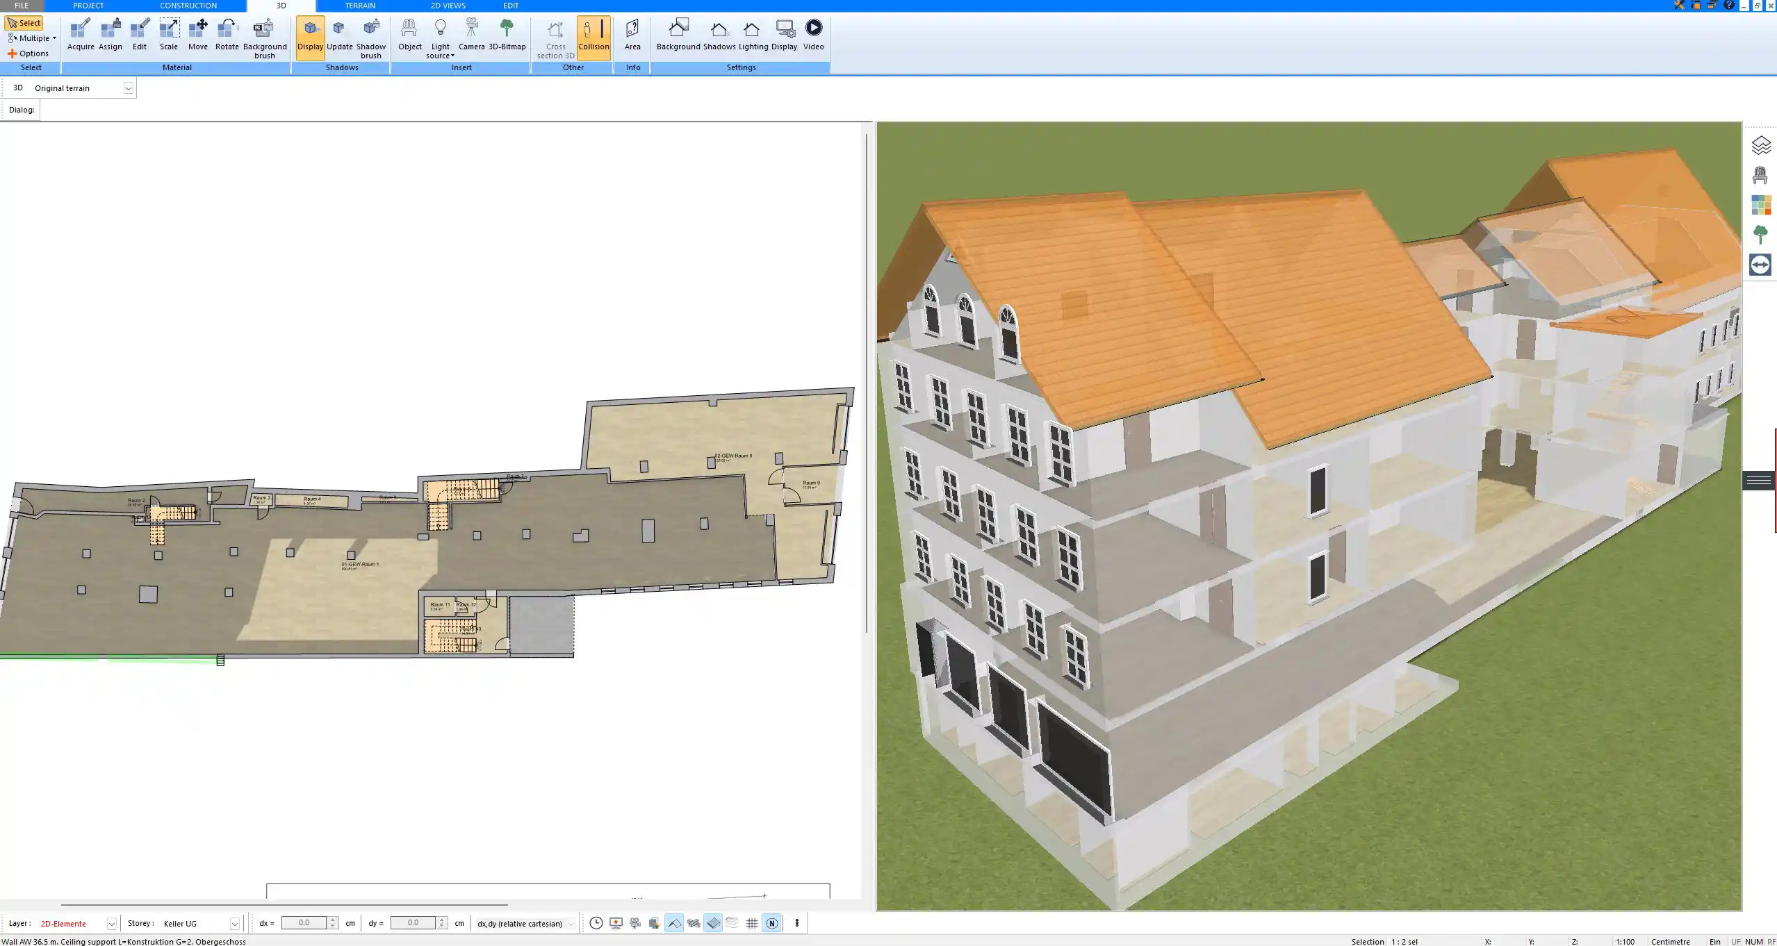Image resolution: width=1777 pixels, height=946 pixels.
Task: Toggle the Select mode button
Action: (24, 23)
